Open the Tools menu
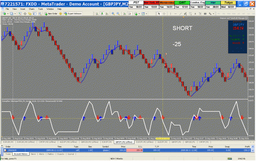The width and height of the screenshot is (256, 161). point(40,9)
